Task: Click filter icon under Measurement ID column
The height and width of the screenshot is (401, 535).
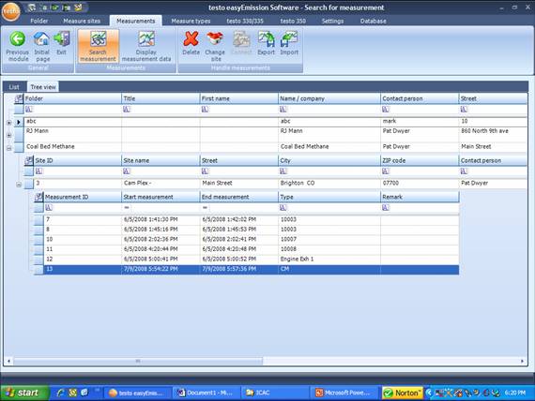Action: (x=49, y=207)
